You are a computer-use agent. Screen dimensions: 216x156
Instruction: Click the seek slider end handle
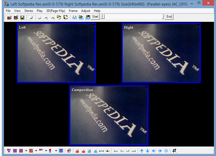tap(163, 17)
